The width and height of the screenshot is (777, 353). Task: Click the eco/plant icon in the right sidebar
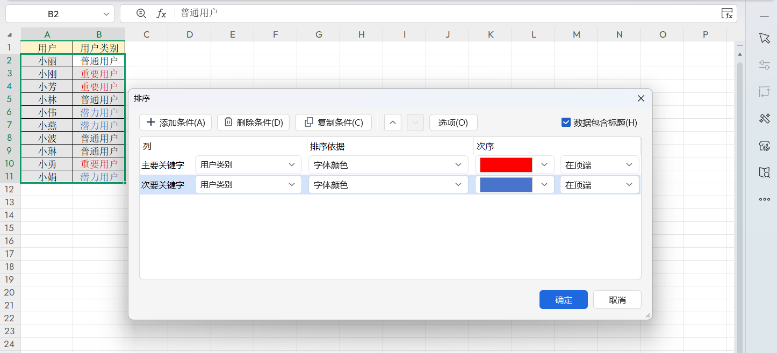tap(764, 145)
